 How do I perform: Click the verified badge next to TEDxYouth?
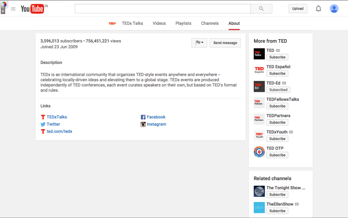click(x=291, y=132)
